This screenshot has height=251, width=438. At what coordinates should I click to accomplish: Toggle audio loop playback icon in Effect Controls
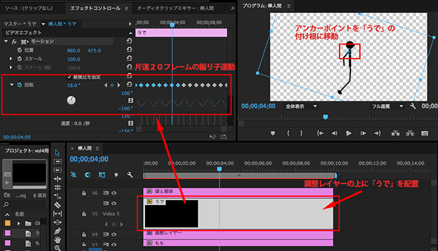(x=212, y=137)
